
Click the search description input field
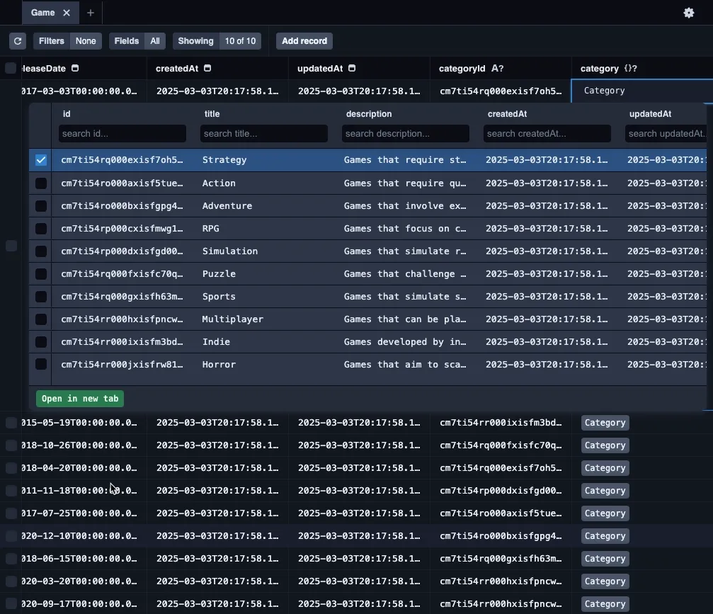tap(405, 134)
